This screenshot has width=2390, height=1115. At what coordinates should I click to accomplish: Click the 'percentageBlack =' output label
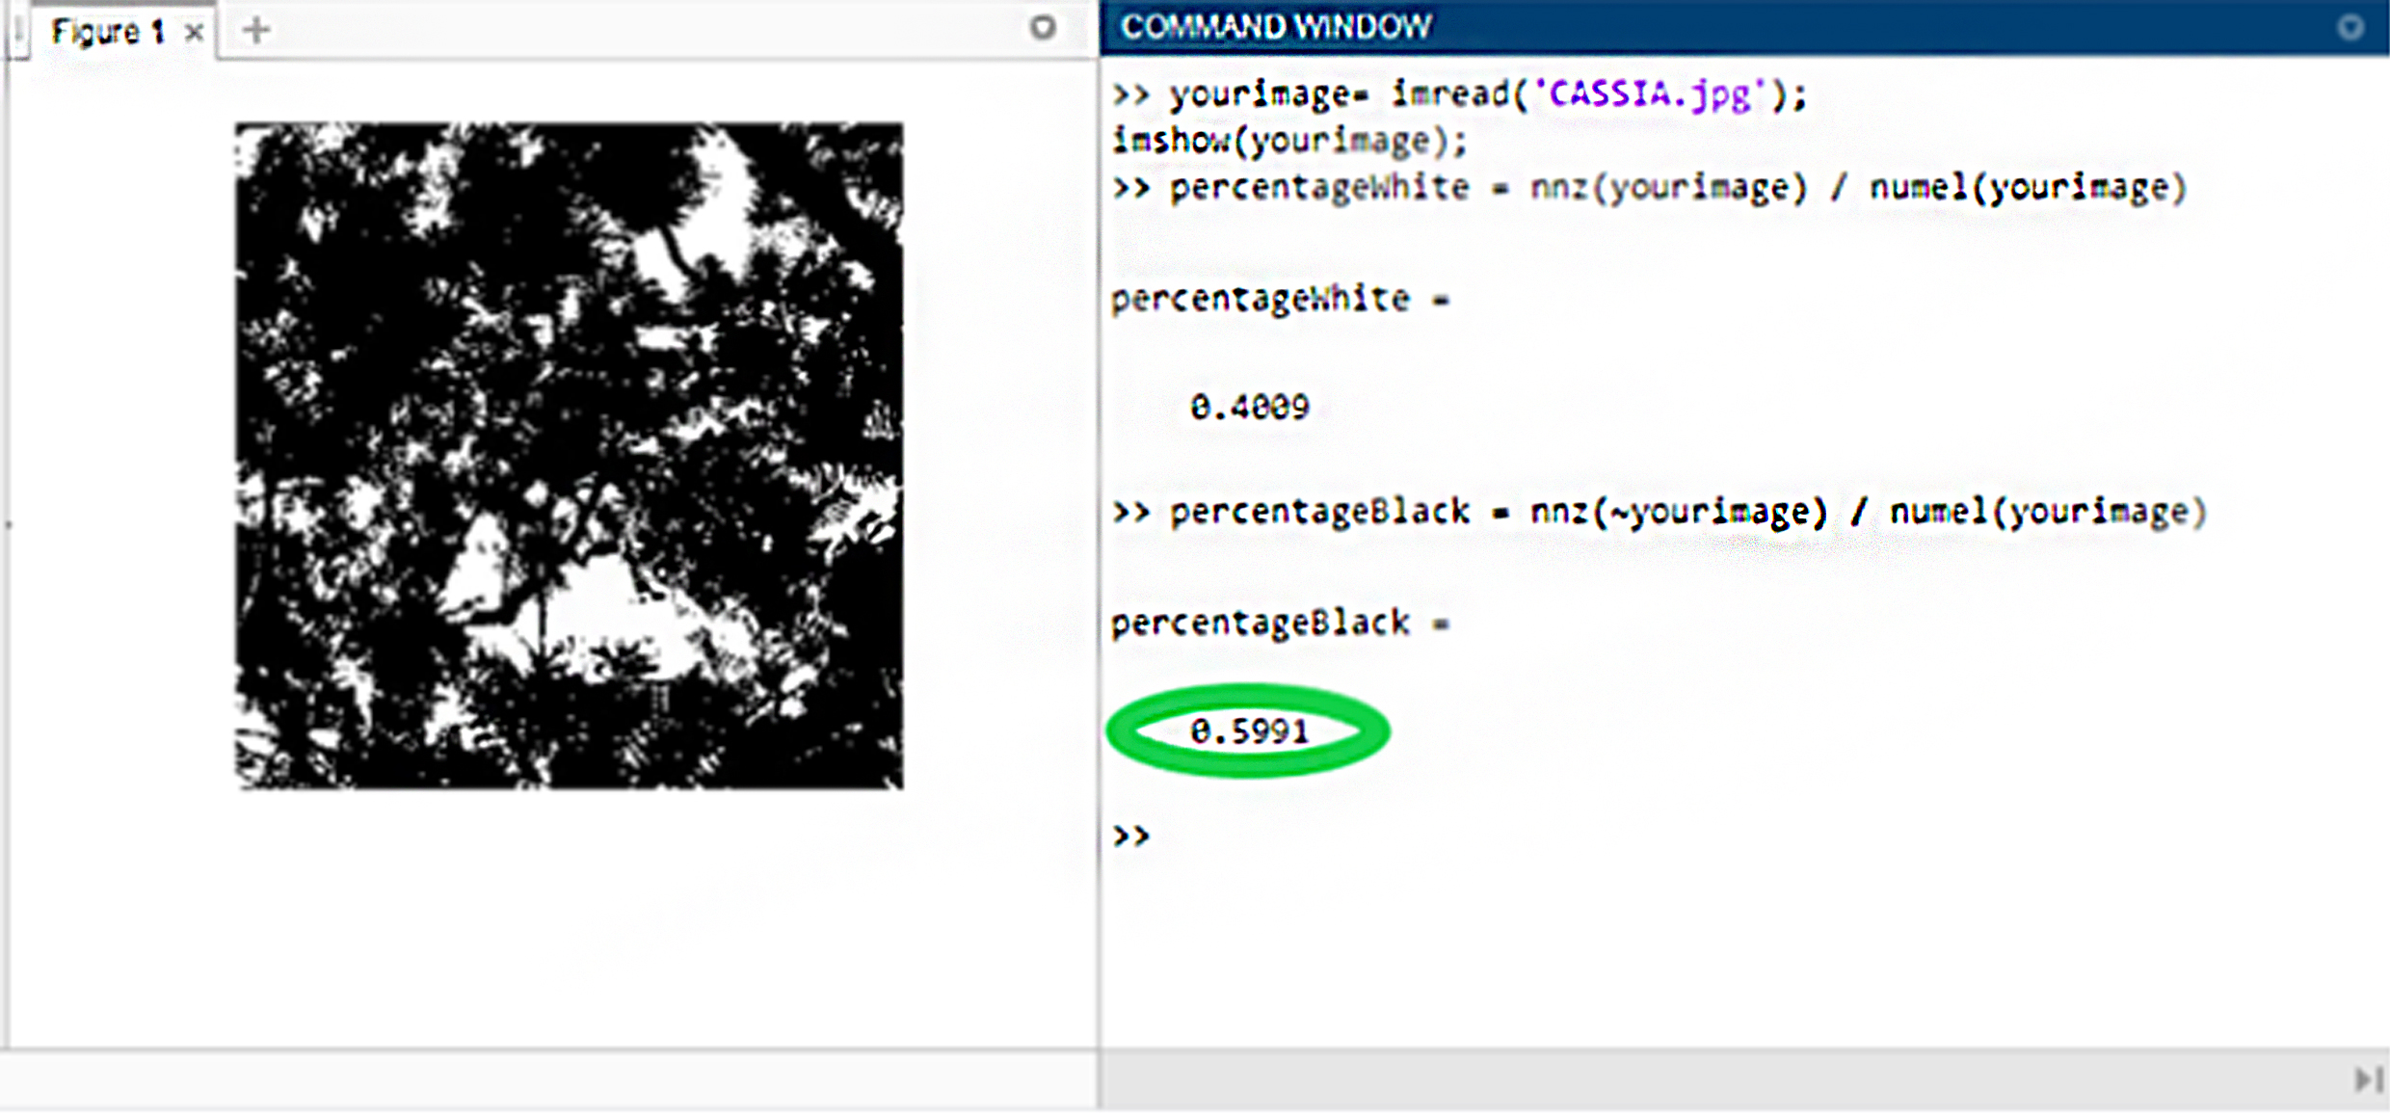(x=1280, y=624)
